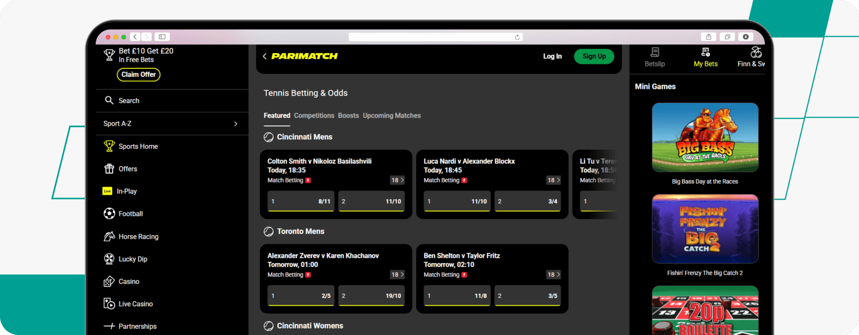Click the red info badge in Colton Smith match
The width and height of the screenshot is (859, 335).
click(308, 180)
